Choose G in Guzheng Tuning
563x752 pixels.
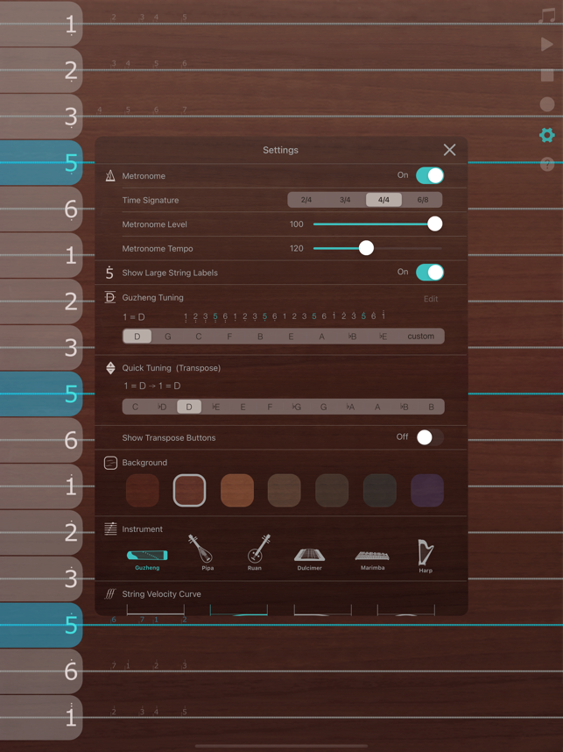tap(168, 337)
